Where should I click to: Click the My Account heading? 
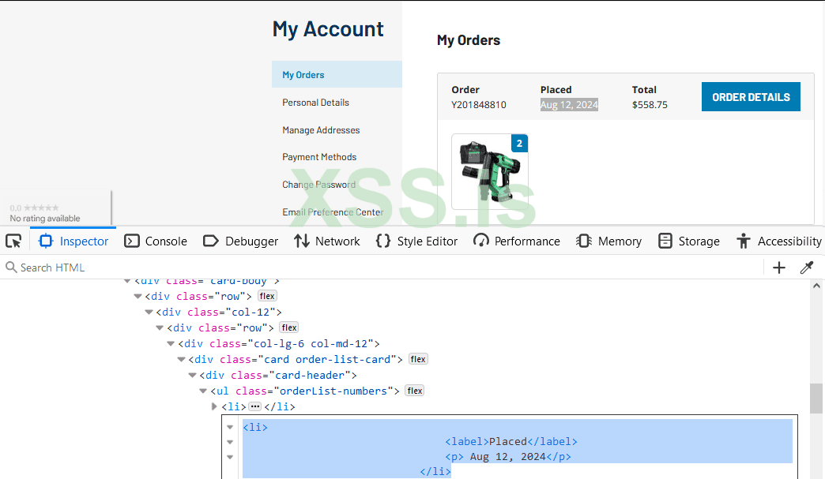click(x=328, y=29)
